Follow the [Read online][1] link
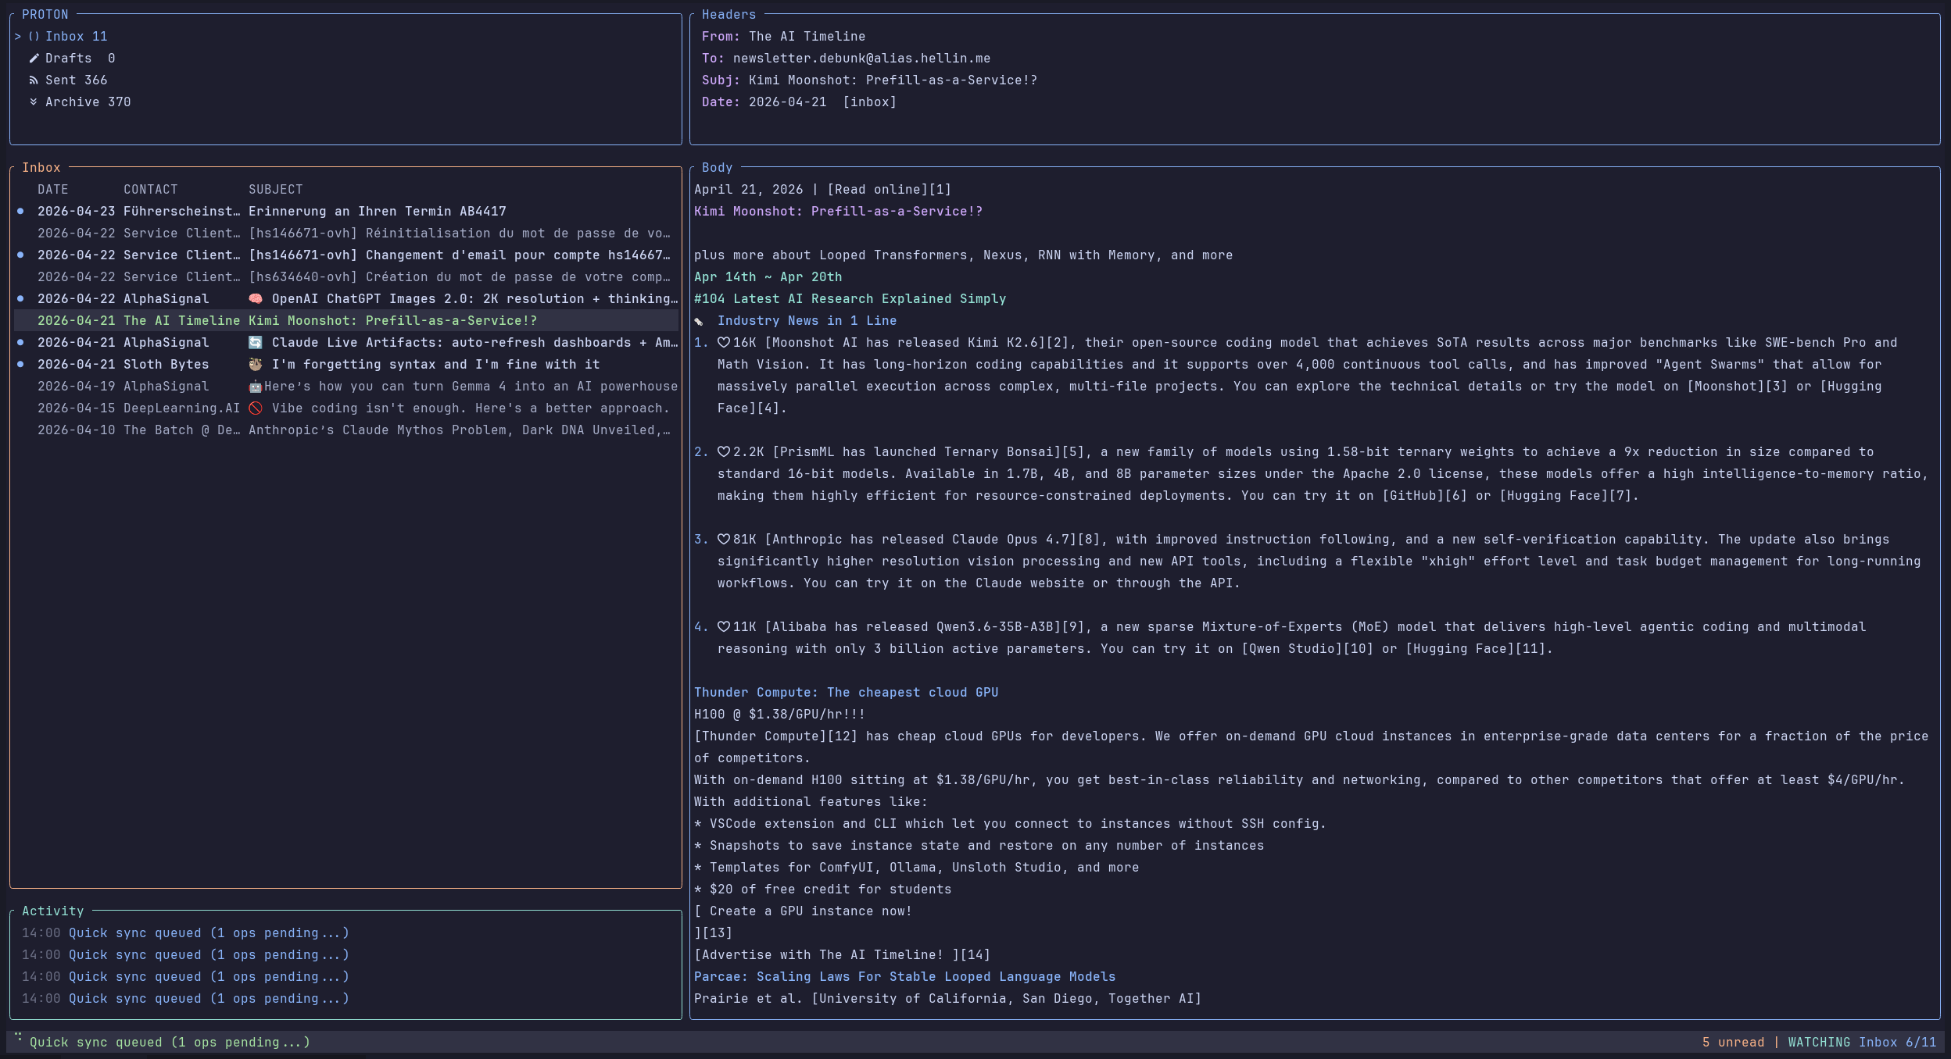The image size is (1951, 1059). pos(890,190)
